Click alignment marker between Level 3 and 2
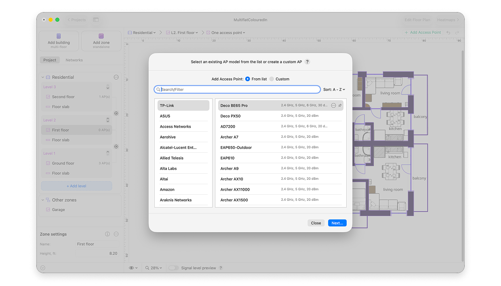The height and width of the screenshot is (286, 501). click(x=116, y=114)
